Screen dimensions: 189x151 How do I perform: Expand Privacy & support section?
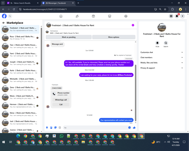(162, 68)
